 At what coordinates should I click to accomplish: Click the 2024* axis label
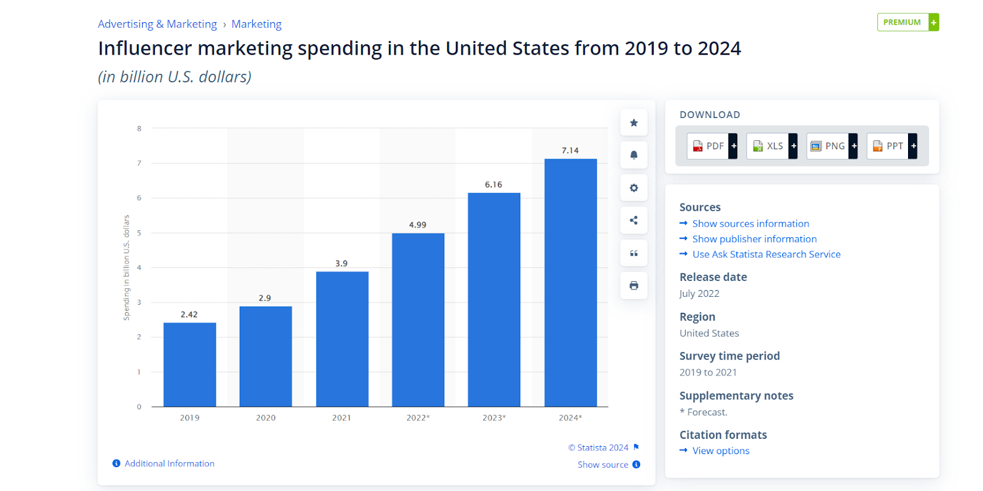click(570, 418)
